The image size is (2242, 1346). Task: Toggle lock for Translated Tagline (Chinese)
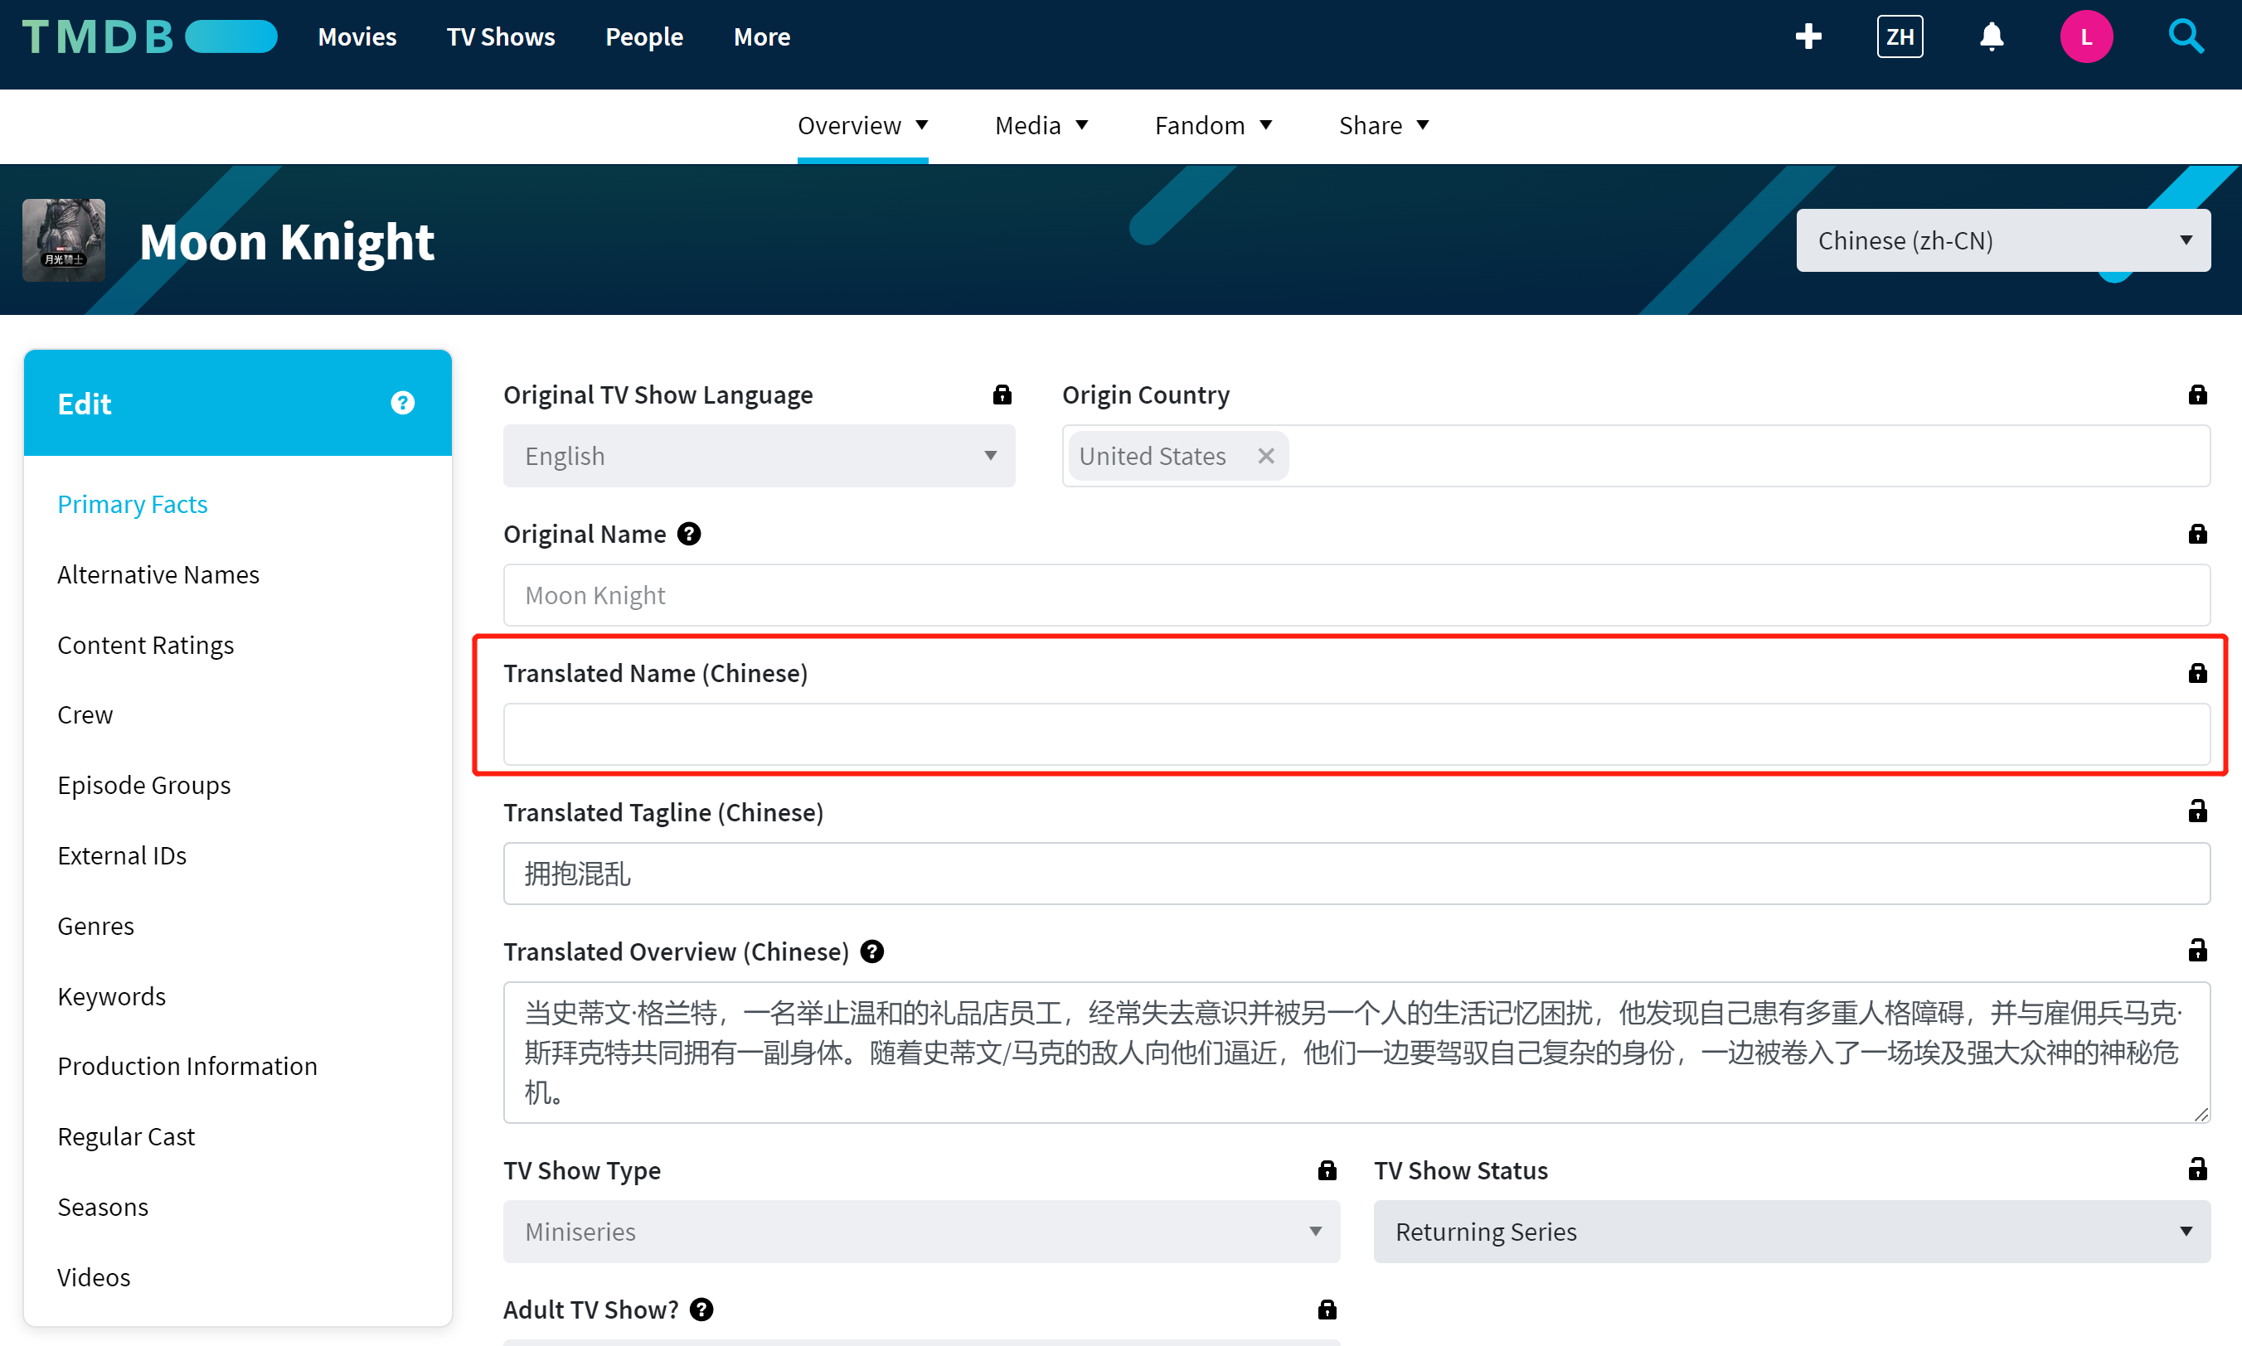[x=2196, y=811]
